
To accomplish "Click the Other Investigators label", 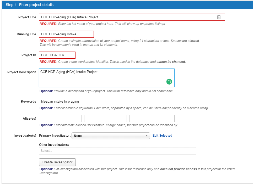I will [x=54, y=144].
